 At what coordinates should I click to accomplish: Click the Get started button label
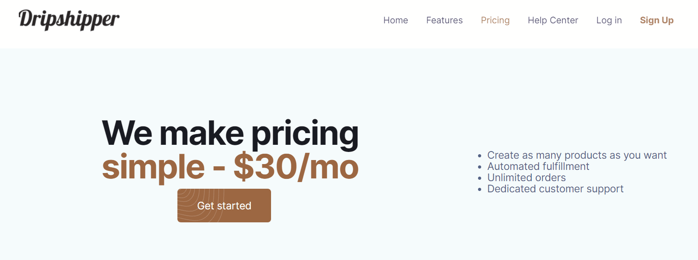(x=224, y=205)
